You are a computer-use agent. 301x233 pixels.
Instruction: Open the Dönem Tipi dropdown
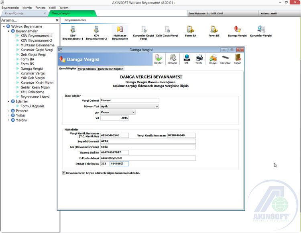pos(157,106)
